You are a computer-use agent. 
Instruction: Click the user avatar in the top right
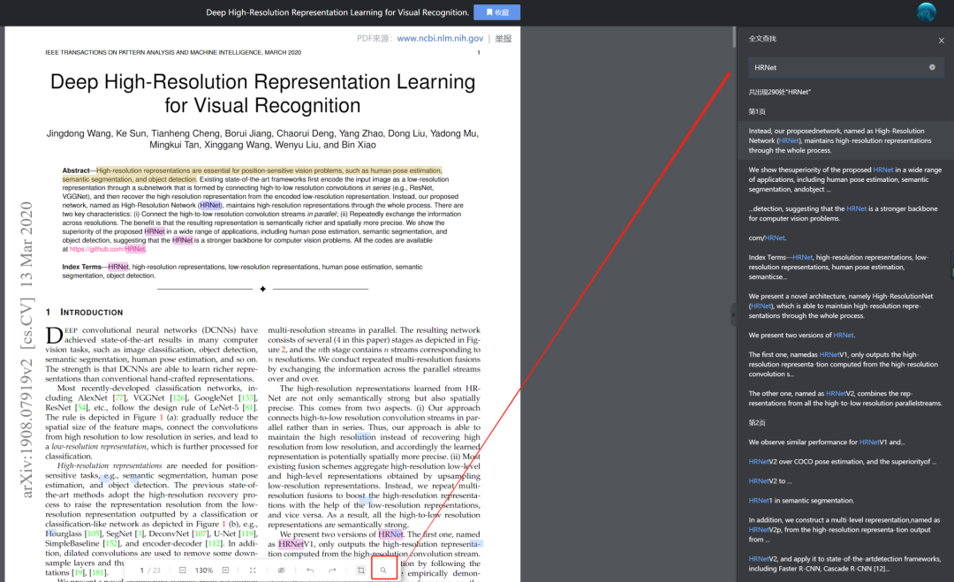tap(926, 12)
